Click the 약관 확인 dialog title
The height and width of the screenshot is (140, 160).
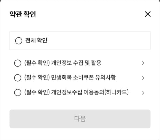tap(23, 14)
